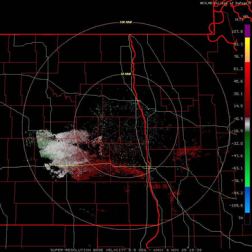Click the -16.5 scale value
Screen dimensions: 252x252
click(237, 131)
